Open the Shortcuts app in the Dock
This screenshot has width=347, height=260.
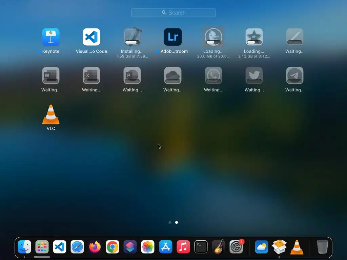pos(130,247)
